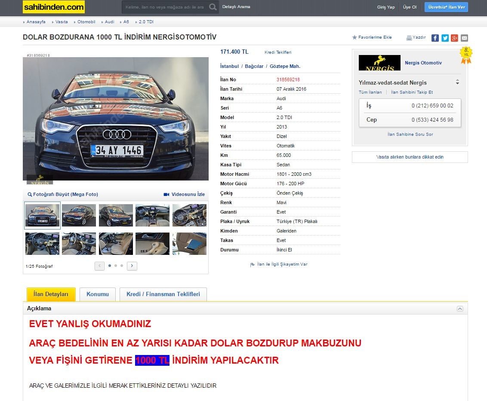487x401 pixels.
Task: Click İlan Sahibine Soru Sor
Action: (x=410, y=135)
